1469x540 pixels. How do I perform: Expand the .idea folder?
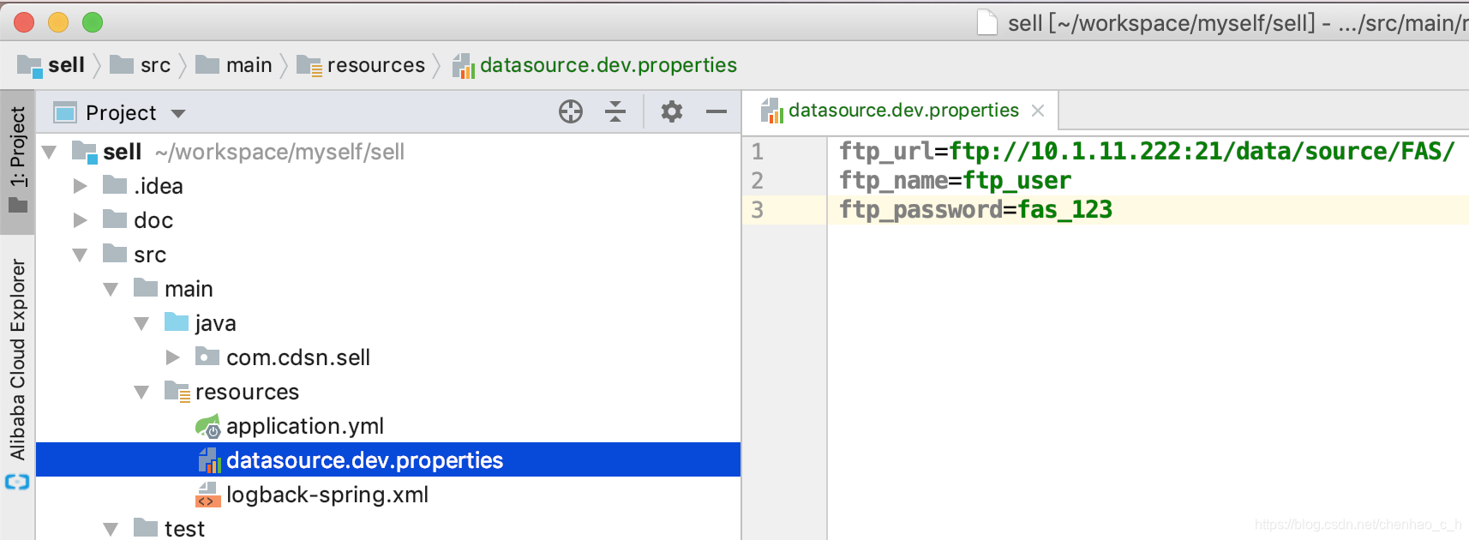pyautogui.click(x=80, y=186)
